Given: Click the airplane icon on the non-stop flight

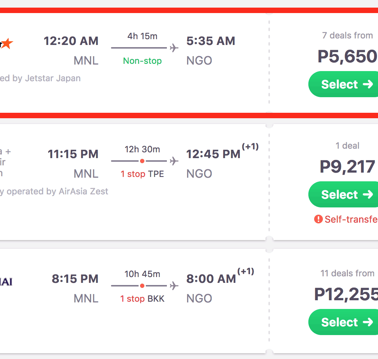Looking at the screenshot, I should [174, 48].
